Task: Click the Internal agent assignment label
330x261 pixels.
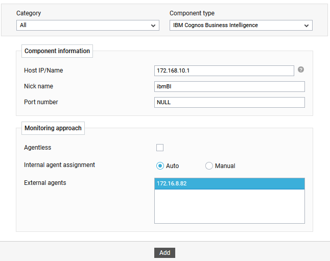Action: 59,165
